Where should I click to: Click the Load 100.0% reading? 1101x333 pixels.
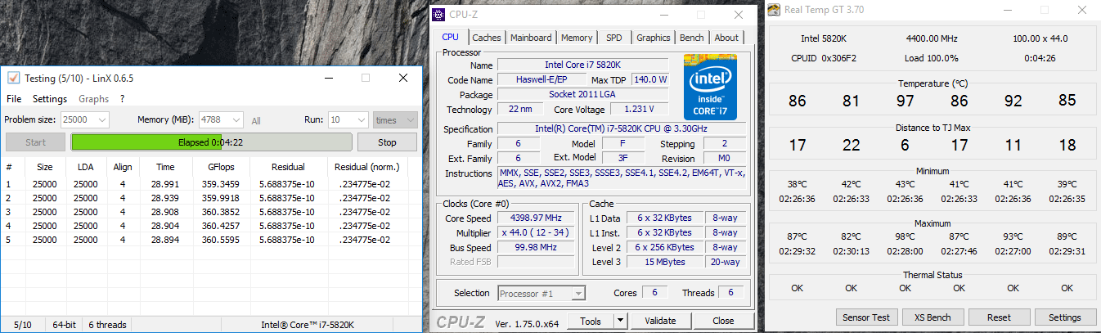pos(932,58)
